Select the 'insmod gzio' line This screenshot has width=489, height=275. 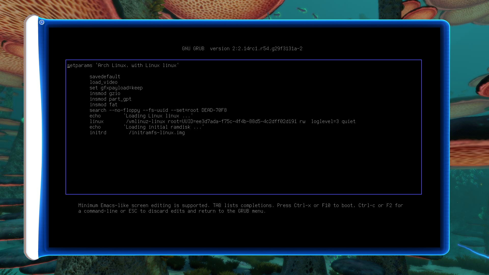tap(105, 93)
